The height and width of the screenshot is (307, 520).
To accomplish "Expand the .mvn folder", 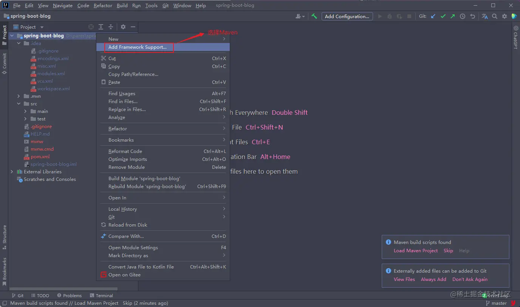I will [19, 96].
